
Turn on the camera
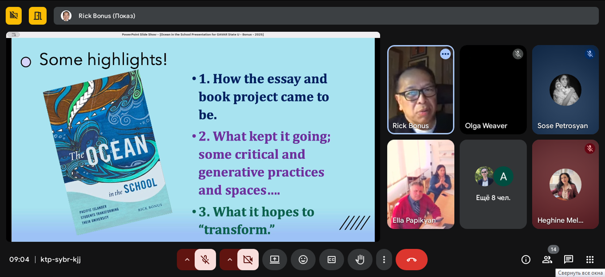coord(247,260)
